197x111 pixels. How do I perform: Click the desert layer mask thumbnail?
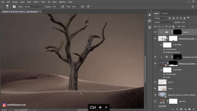pos(173,64)
